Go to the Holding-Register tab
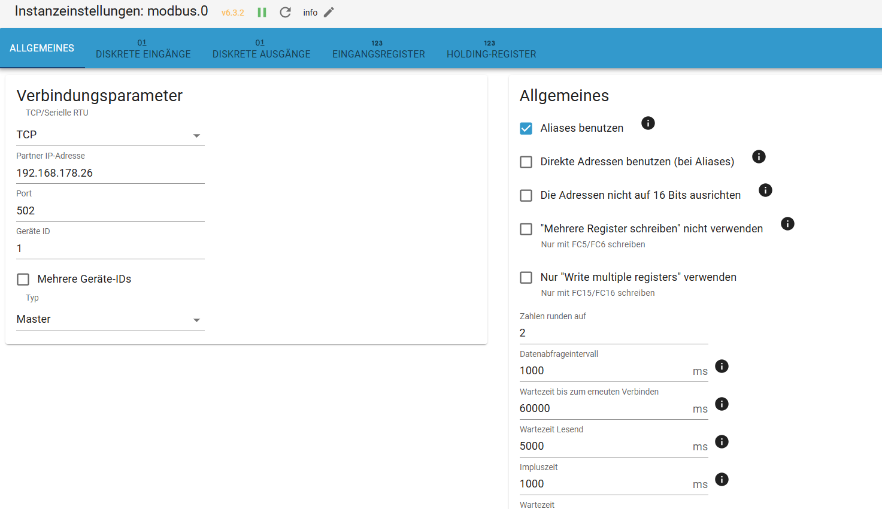Screen dimensions: 882x509 tap(492, 48)
